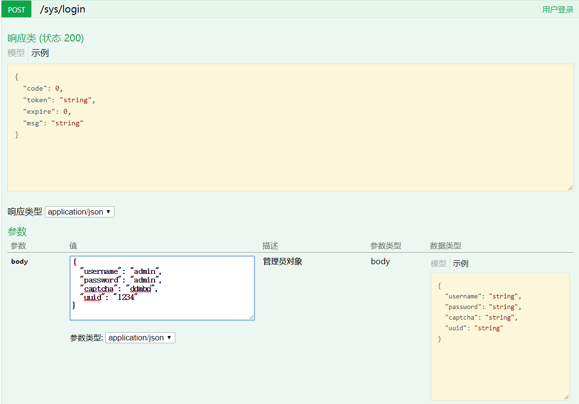Click the 值 column header
The height and width of the screenshot is (404, 579).
pos(73,246)
